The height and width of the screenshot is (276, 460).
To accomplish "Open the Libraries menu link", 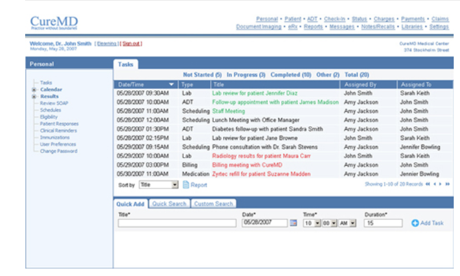I will tap(412, 27).
